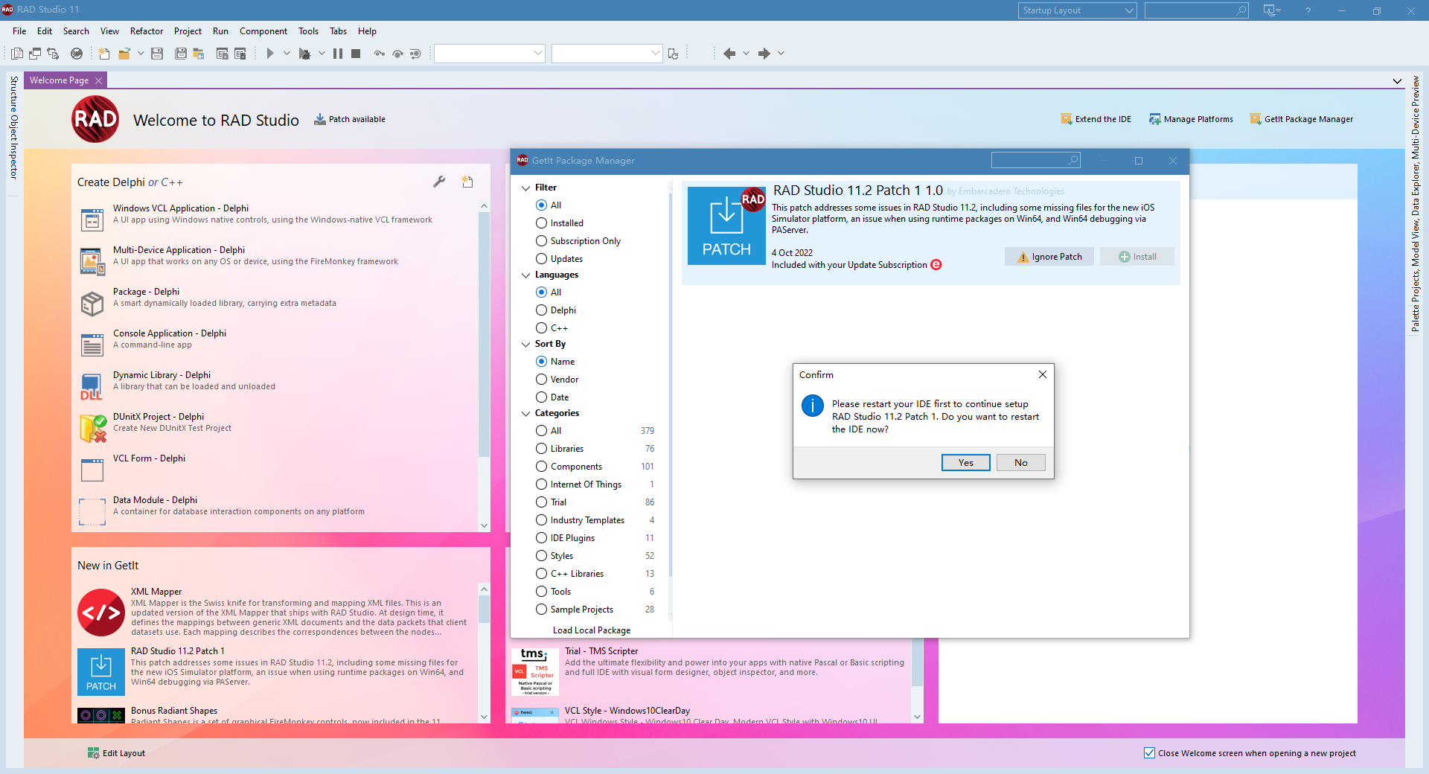Click the Save floppy disk icon

click(157, 54)
